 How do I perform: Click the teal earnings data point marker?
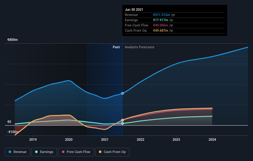122,124
